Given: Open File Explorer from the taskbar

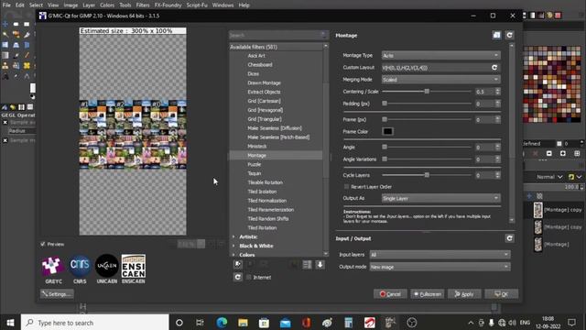Looking at the screenshot, I should point(243,323).
